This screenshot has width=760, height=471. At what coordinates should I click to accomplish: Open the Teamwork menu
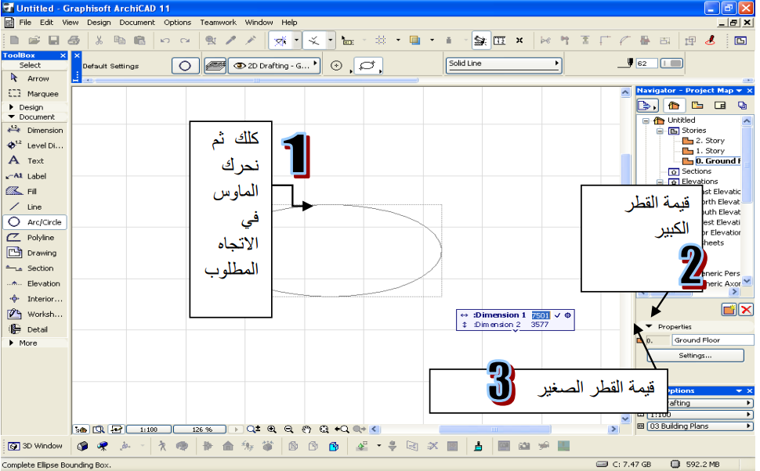[218, 23]
